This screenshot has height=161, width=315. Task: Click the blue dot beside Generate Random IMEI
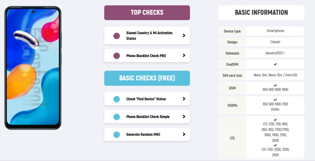[117, 135]
